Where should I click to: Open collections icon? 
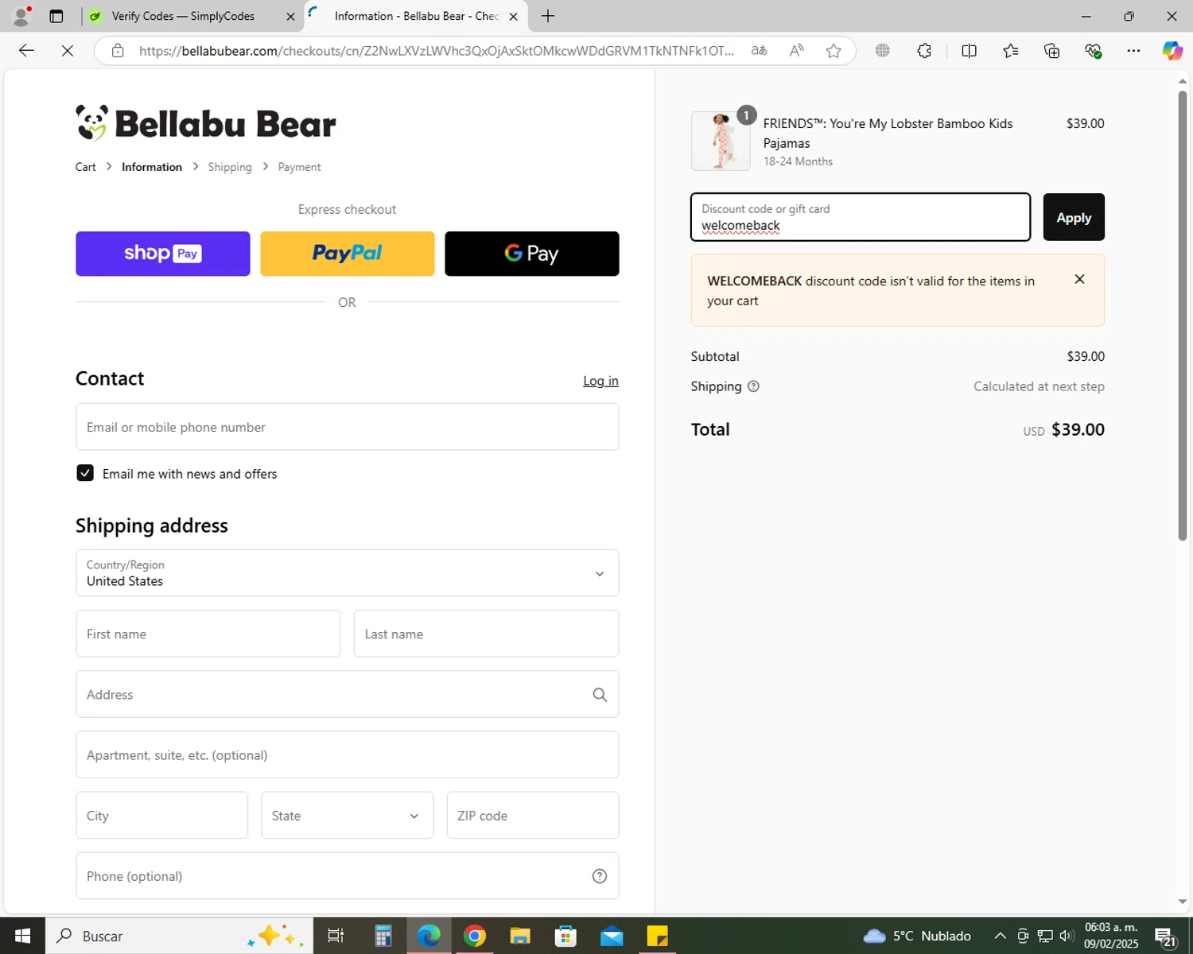coord(1051,51)
